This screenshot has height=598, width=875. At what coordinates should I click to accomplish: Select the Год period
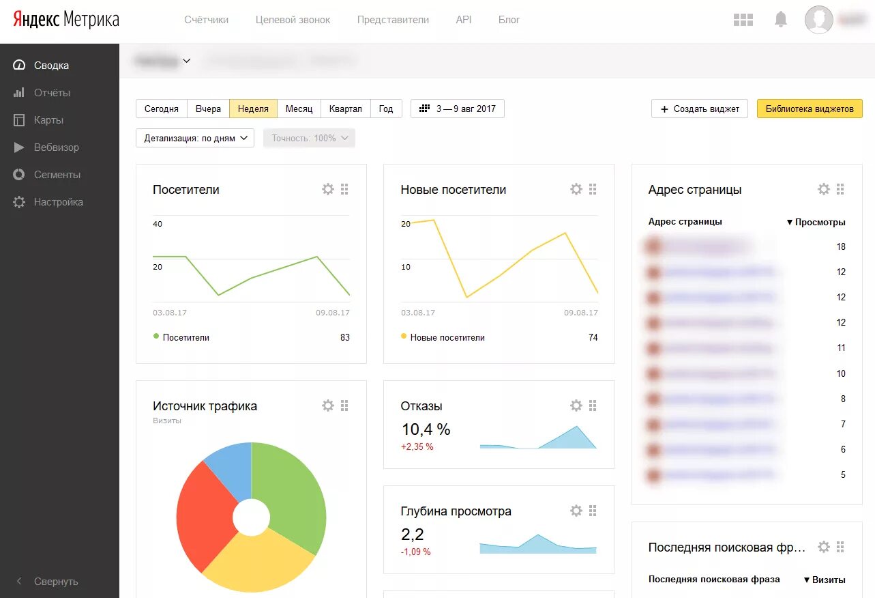(386, 109)
